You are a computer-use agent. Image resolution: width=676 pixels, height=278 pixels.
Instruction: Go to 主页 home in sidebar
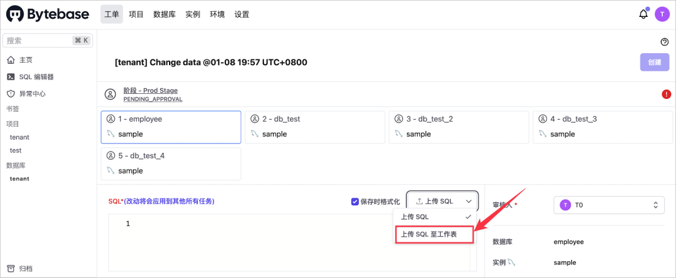(26, 60)
